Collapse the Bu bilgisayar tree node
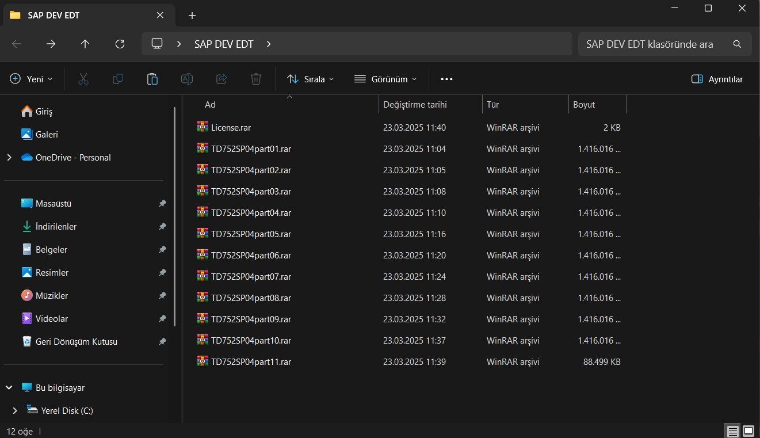Screen dimensions: 760x438 pyautogui.click(x=9, y=387)
